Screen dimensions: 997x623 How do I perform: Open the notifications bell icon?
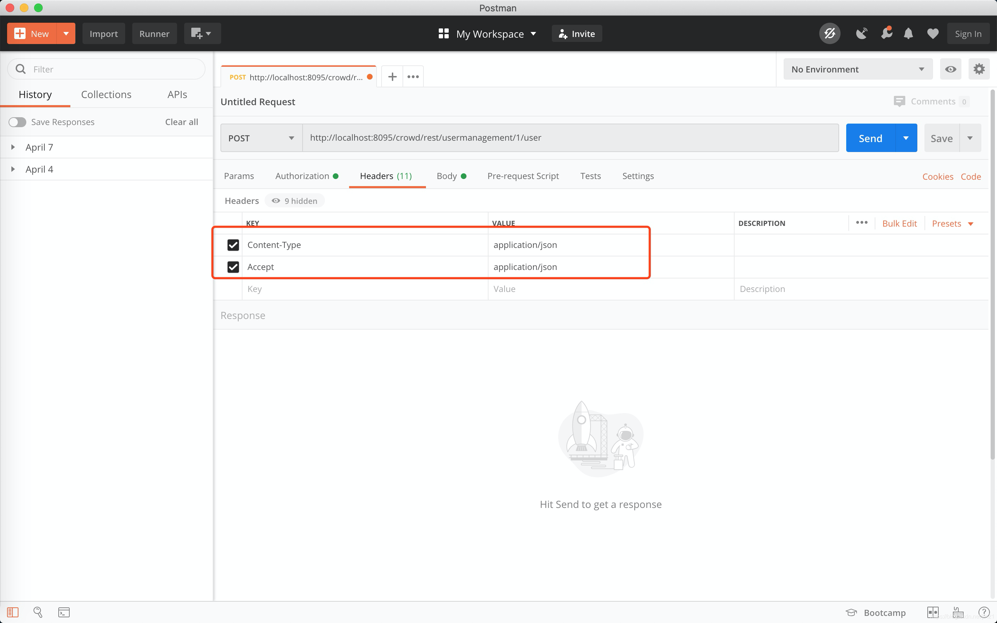pos(908,33)
